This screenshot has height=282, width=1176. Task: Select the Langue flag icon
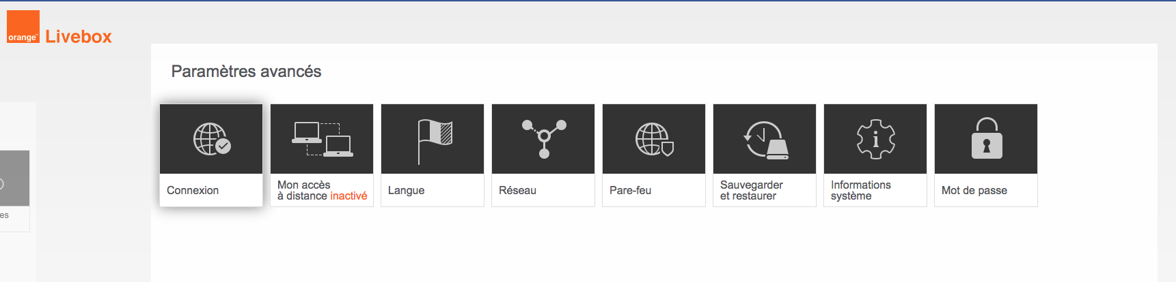435,140
